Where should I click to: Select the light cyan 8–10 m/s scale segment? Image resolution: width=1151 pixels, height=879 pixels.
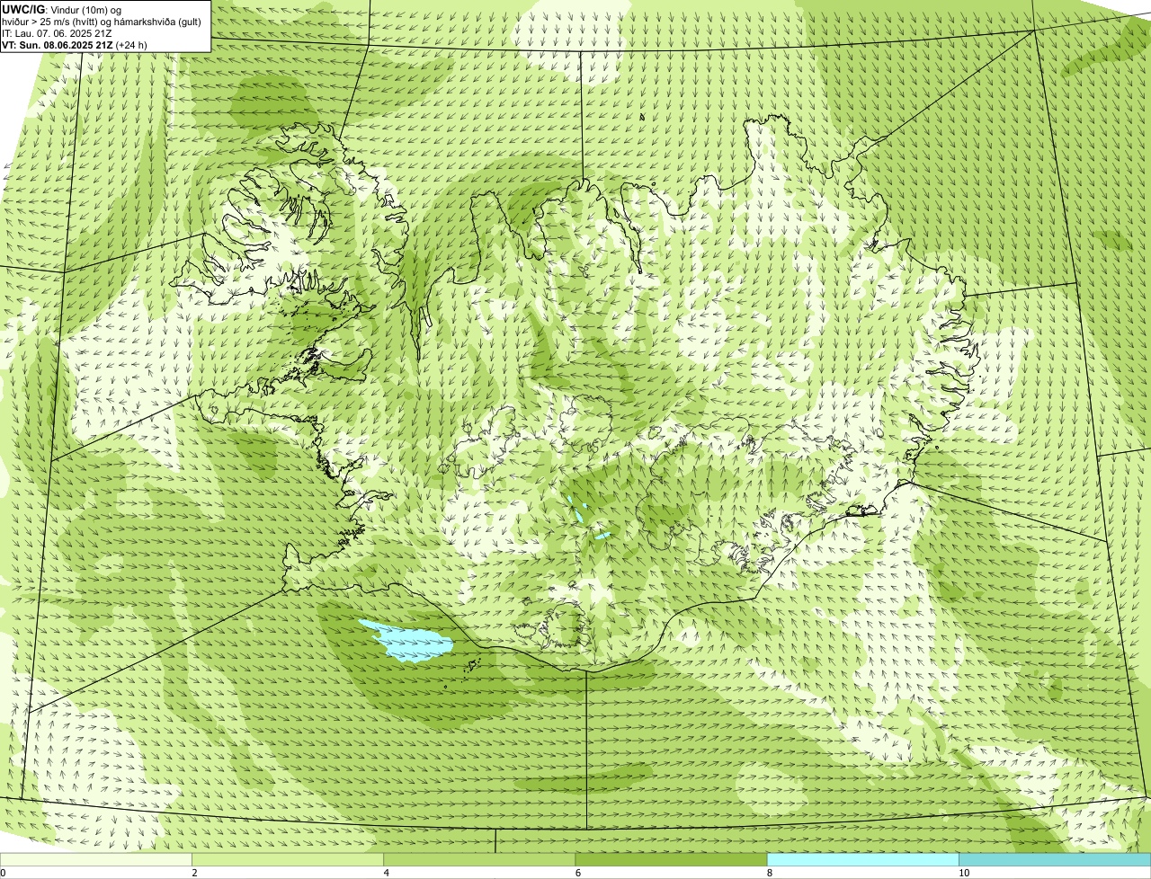[862, 859]
